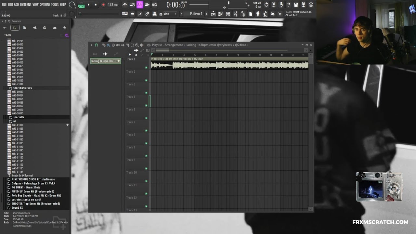Toggle overdub recording button
The image size is (416, 234).
point(147,5)
